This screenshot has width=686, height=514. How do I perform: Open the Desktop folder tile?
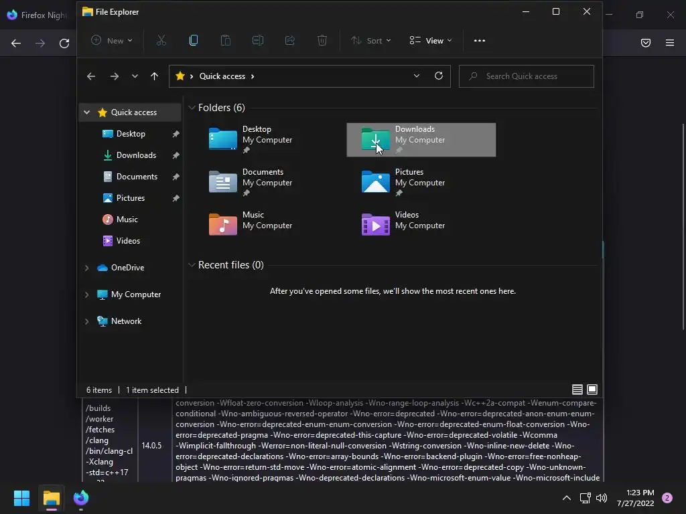click(269, 140)
